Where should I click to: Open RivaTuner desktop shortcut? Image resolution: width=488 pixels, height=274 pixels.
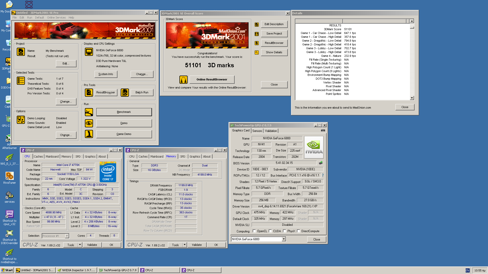pyautogui.click(x=9, y=178)
